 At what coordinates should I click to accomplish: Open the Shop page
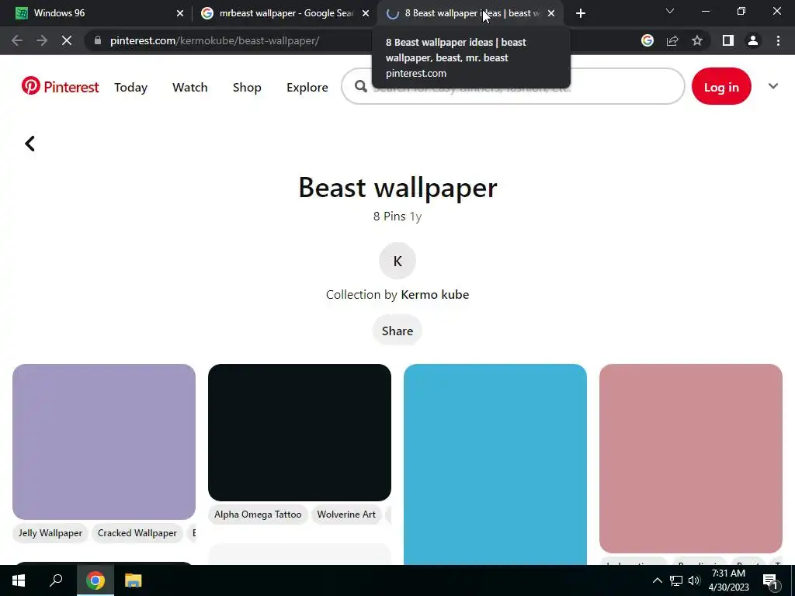[x=247, y=87]
